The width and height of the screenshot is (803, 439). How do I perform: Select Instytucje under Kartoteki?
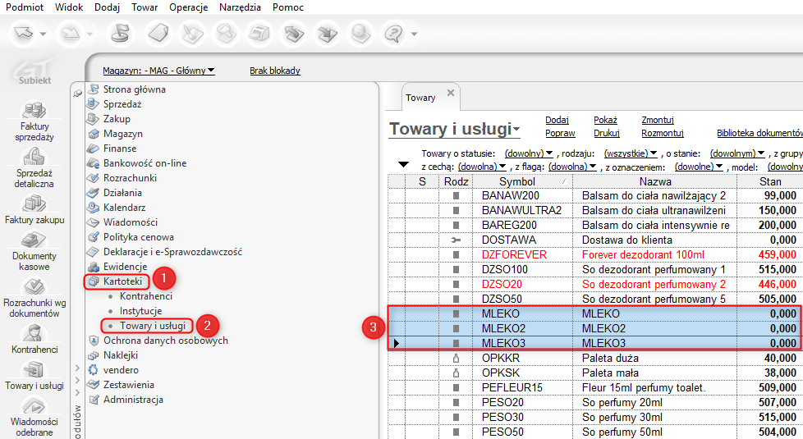(141, 310)
